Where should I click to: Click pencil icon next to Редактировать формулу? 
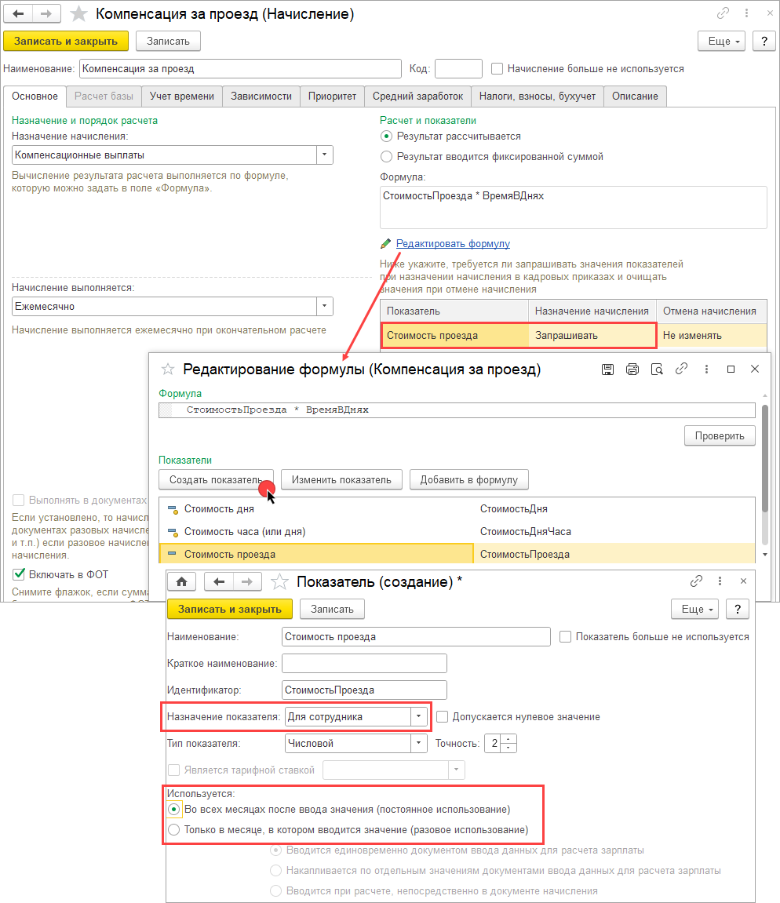[x=385, y=244]
